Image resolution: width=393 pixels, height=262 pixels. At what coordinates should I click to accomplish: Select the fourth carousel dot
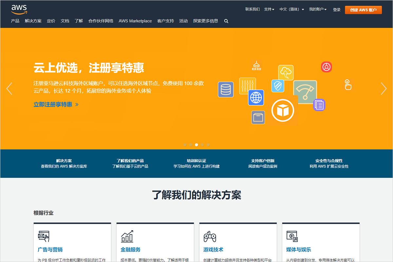pyautogui.click(x=202, y=144)
